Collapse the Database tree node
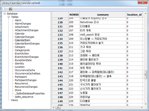The height and width of the screenshot is (111, 149). coord(5,14)
